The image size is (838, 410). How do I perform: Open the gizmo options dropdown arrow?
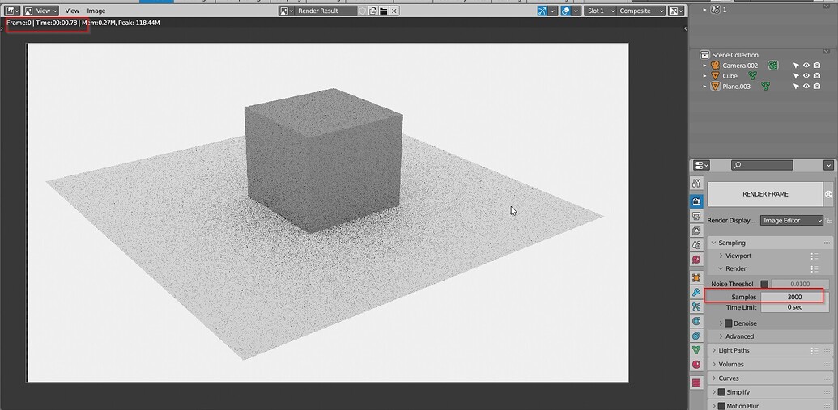[x=553, y=11]
